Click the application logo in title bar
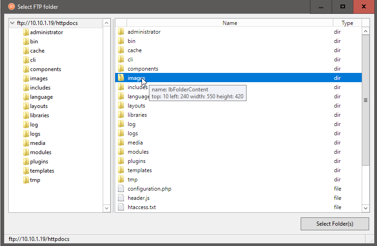Viewport: 377px width, 246px height. click(x=12, y=7)
